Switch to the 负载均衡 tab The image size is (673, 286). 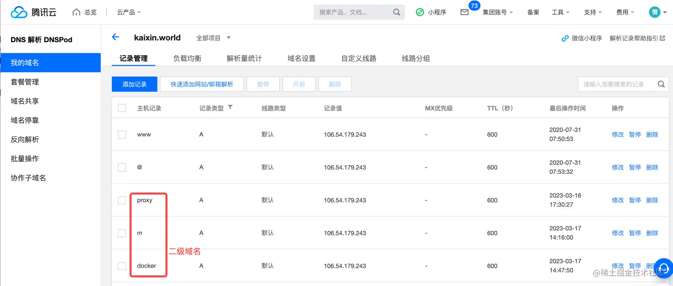pos(187,58)
